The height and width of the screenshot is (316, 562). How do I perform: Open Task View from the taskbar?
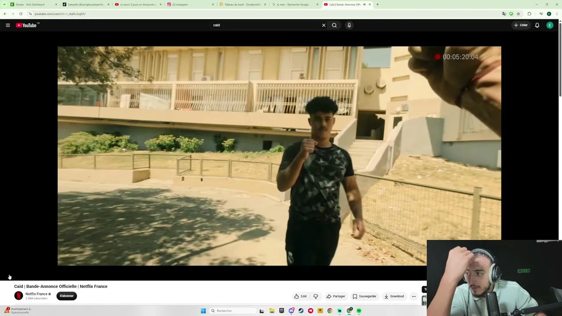(x=262, y=311)
